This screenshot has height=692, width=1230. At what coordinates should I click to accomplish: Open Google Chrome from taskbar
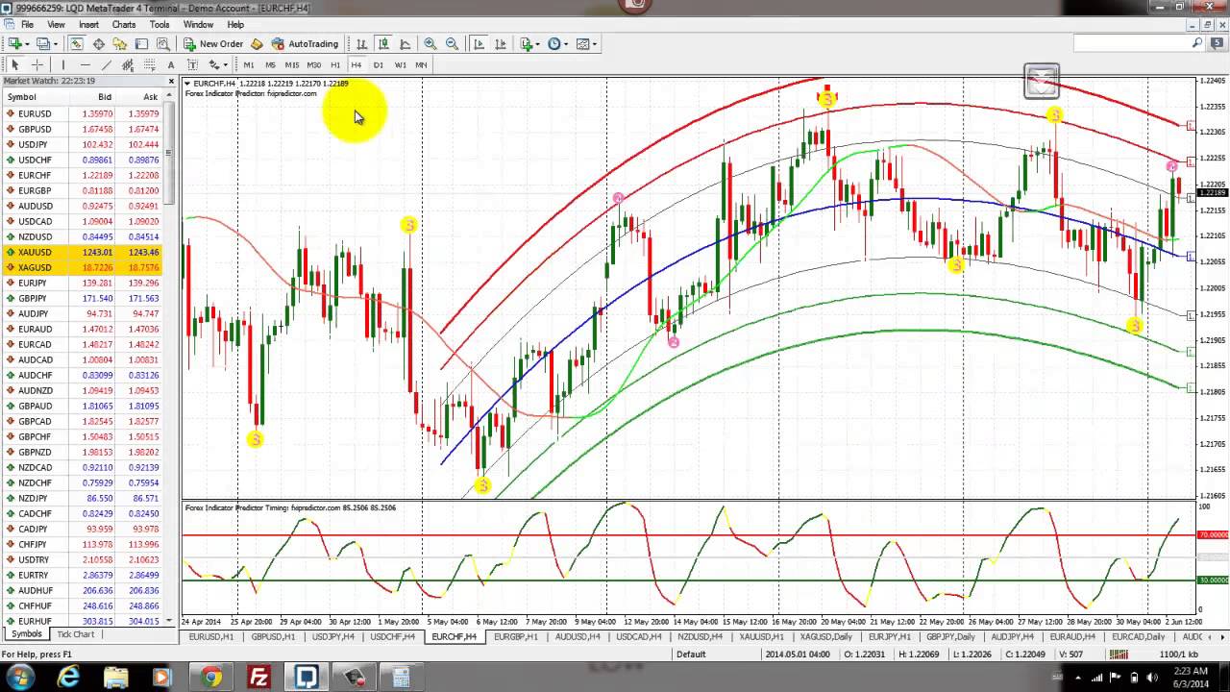[211, 678]
